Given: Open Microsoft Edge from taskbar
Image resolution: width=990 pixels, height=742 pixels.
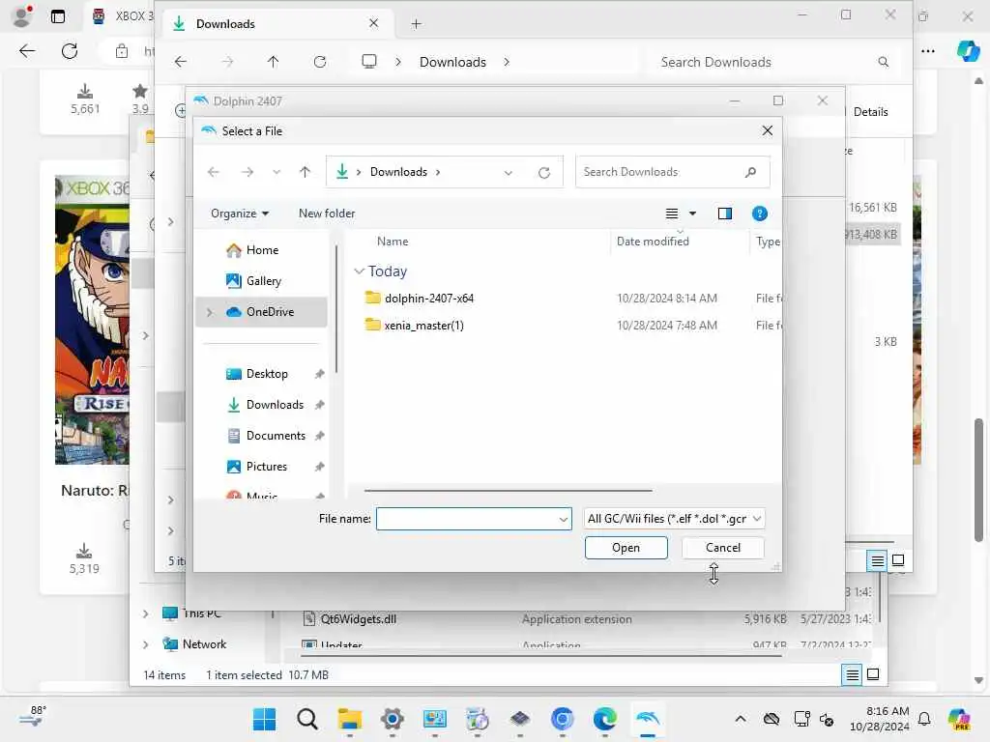Looking at the screenshot, I should click(604, 719).
